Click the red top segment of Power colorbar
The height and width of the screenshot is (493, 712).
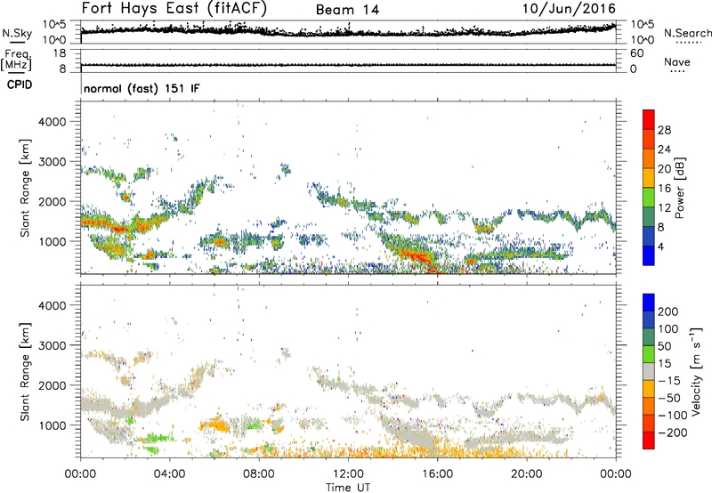tap(649, 119)
